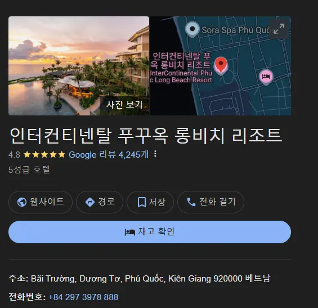Image resolution: width=318 pixels, height=308 pixels.
Task: Expand the map with the fullscreen arrows icon
Action: click(279, 29)
